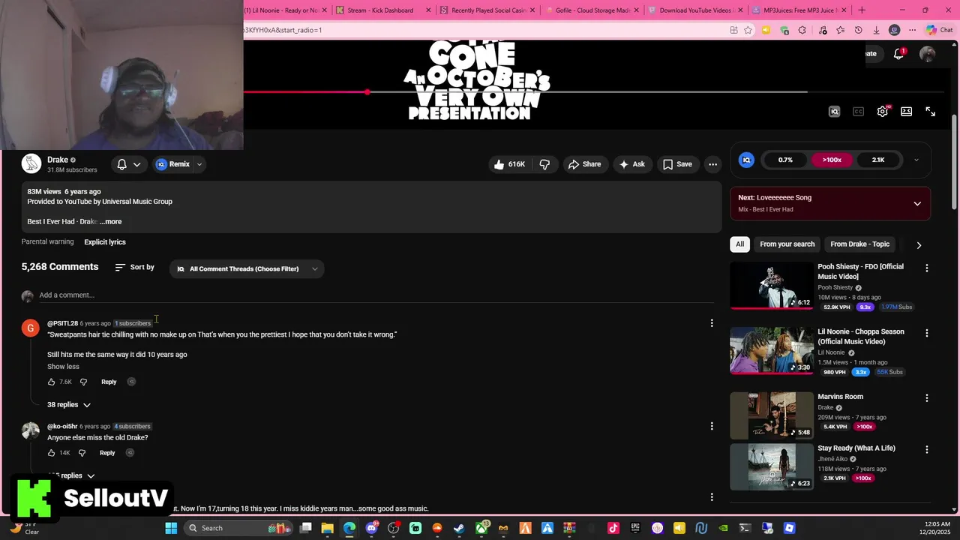Dislike the Drake video
This screenshot has width=960, height=540.
point(545,164)
